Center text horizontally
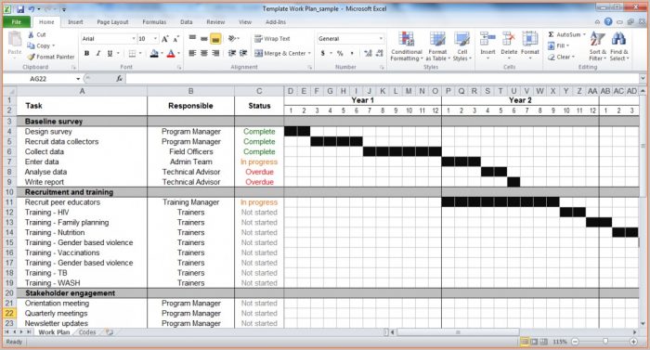The height and width of the screenshot is (350, 650). (204, 53)
